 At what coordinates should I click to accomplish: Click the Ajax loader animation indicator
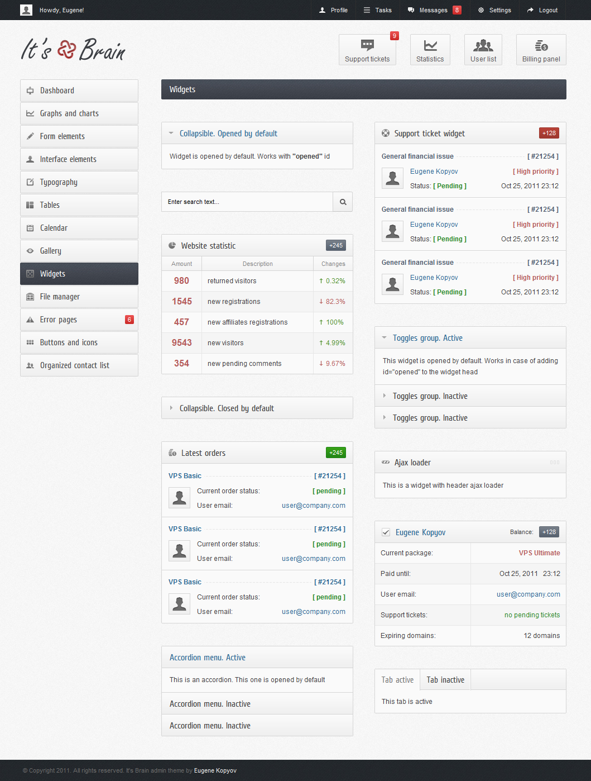coord(555,463)
